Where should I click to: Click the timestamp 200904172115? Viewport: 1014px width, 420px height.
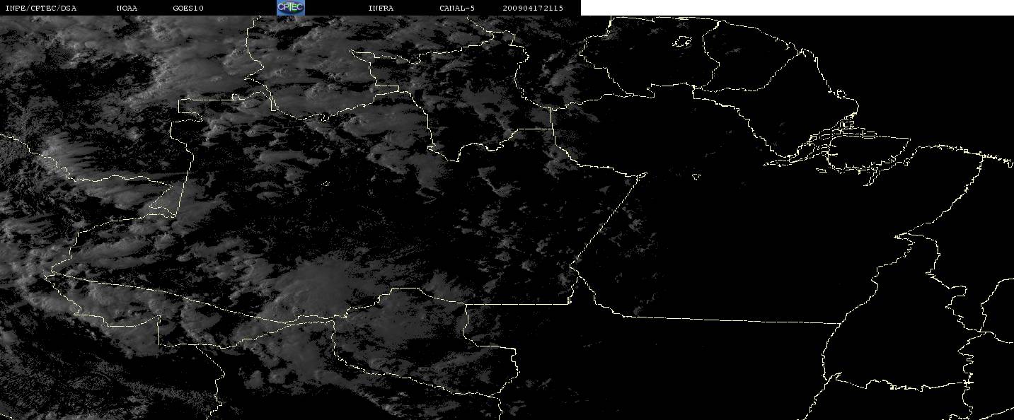(533, 8)
